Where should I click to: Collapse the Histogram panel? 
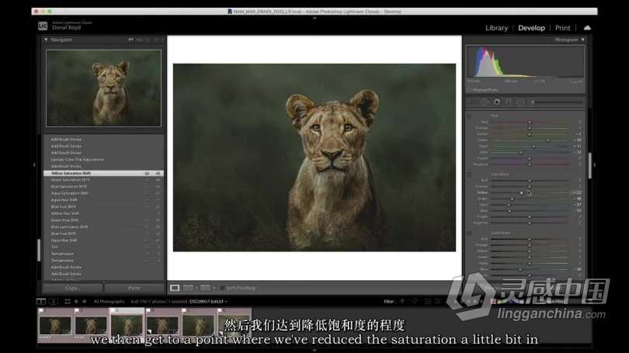(583, 40)
